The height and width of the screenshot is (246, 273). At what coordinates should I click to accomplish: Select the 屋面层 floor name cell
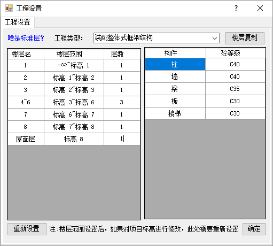coord(26,139)
